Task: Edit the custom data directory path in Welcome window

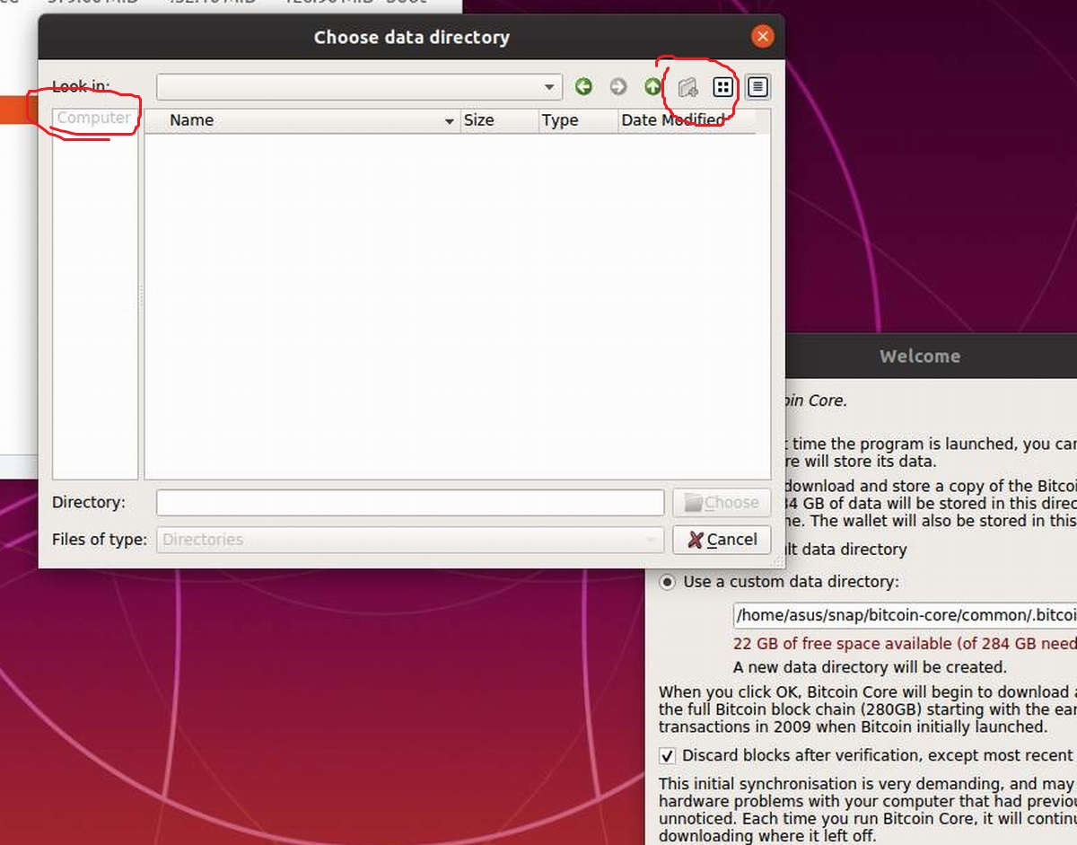Action: pos(905,615)
